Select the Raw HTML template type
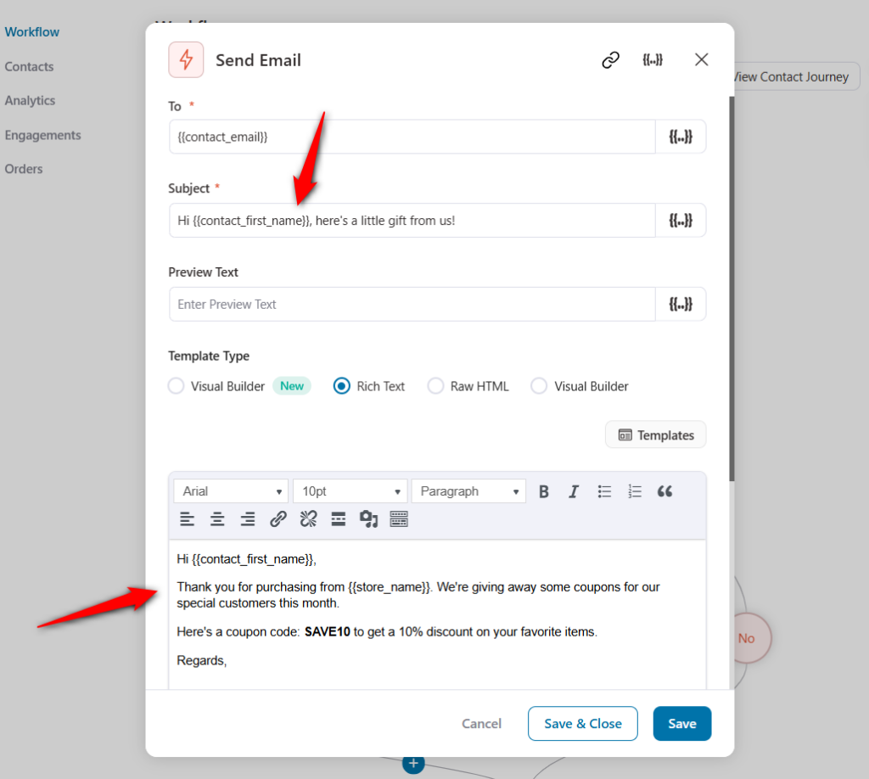This screenshot has height=779, width=869. [x=435, y=386]
